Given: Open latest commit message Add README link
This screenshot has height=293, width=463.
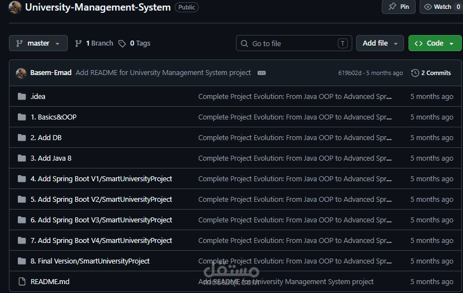Looking at the screenshot, I should (x=163, y=73).
